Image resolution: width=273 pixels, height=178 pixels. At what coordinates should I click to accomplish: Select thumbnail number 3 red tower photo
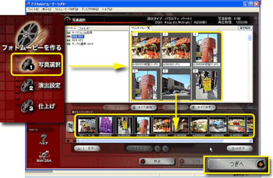pyautogui.click(x=207, y=50)
